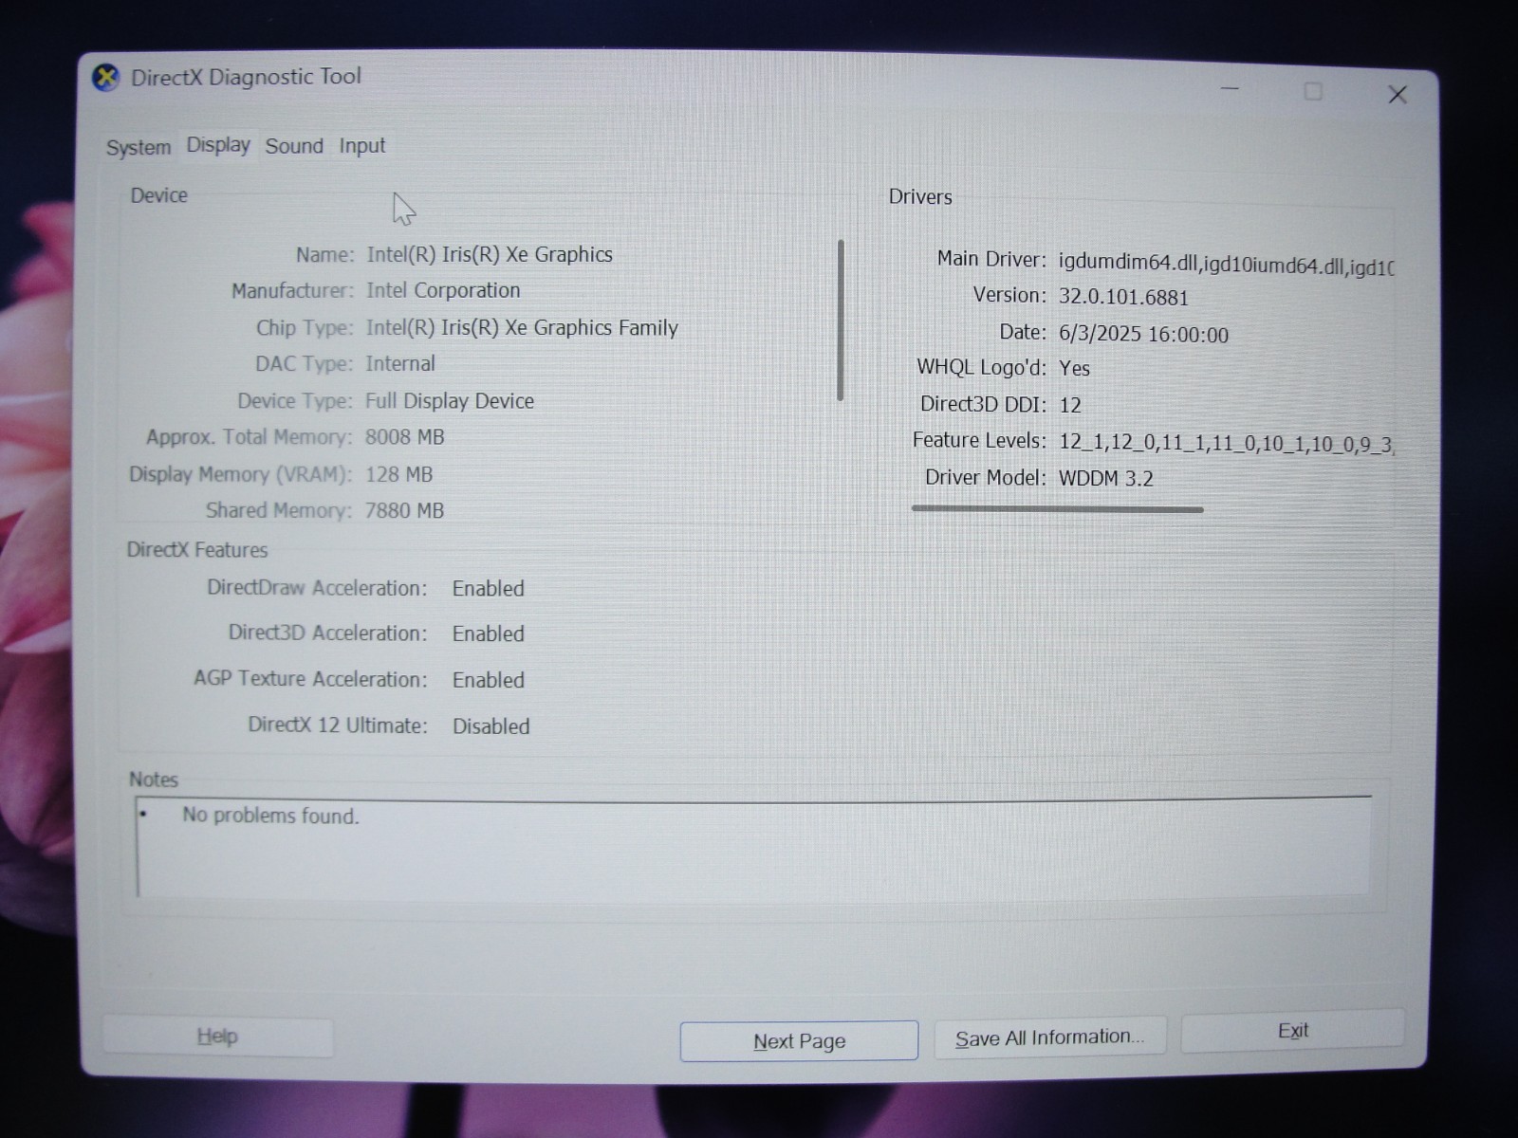Select device name Intel(R) Iris(R) Xe Graphics
This screenshot has width=1518, height=1138.
click(x=490, y=254)
